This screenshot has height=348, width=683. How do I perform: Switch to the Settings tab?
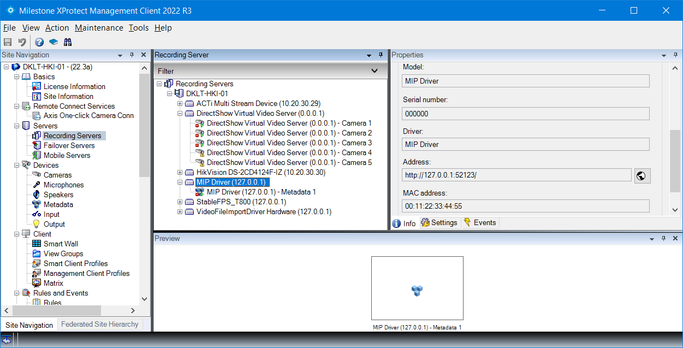click(440, 223)
